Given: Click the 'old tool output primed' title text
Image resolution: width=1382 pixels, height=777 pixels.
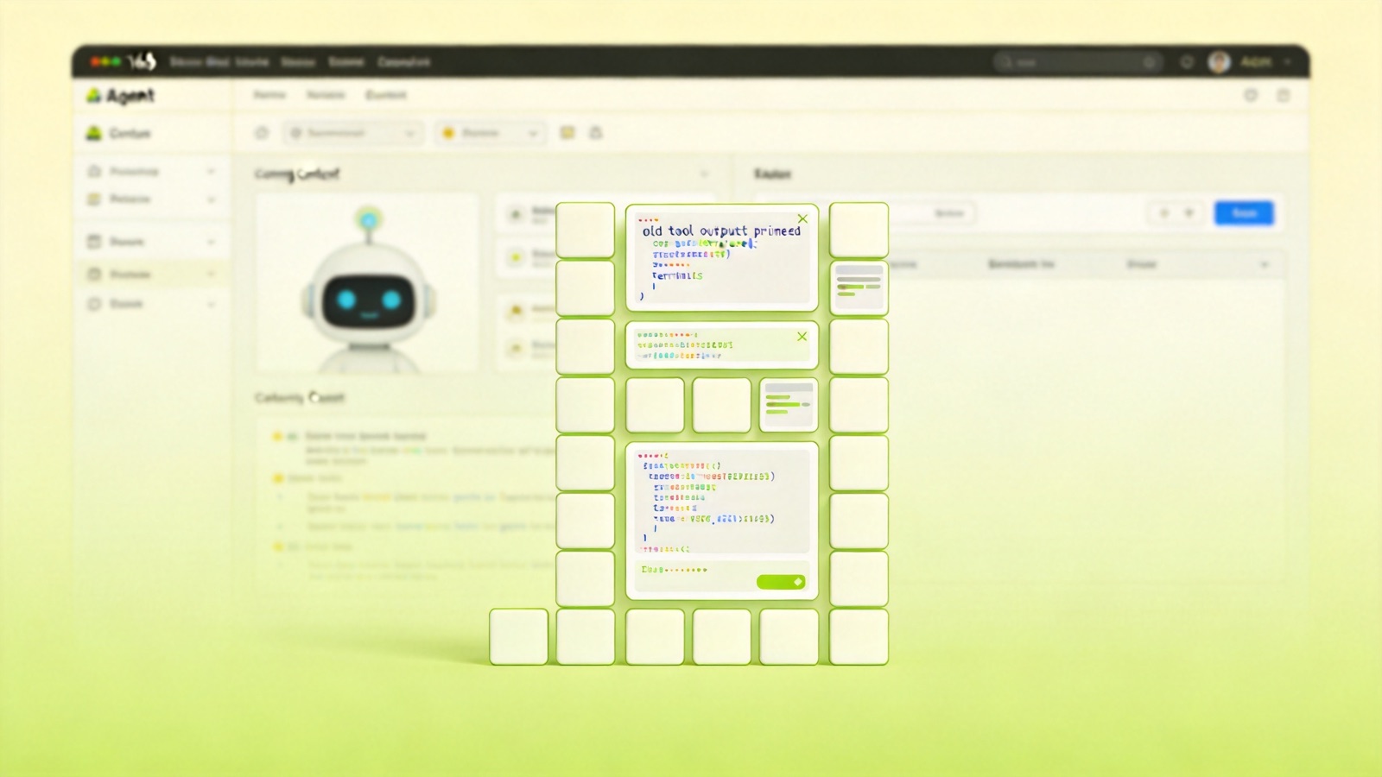Looking at the screenshot, I should coord(721,231).
